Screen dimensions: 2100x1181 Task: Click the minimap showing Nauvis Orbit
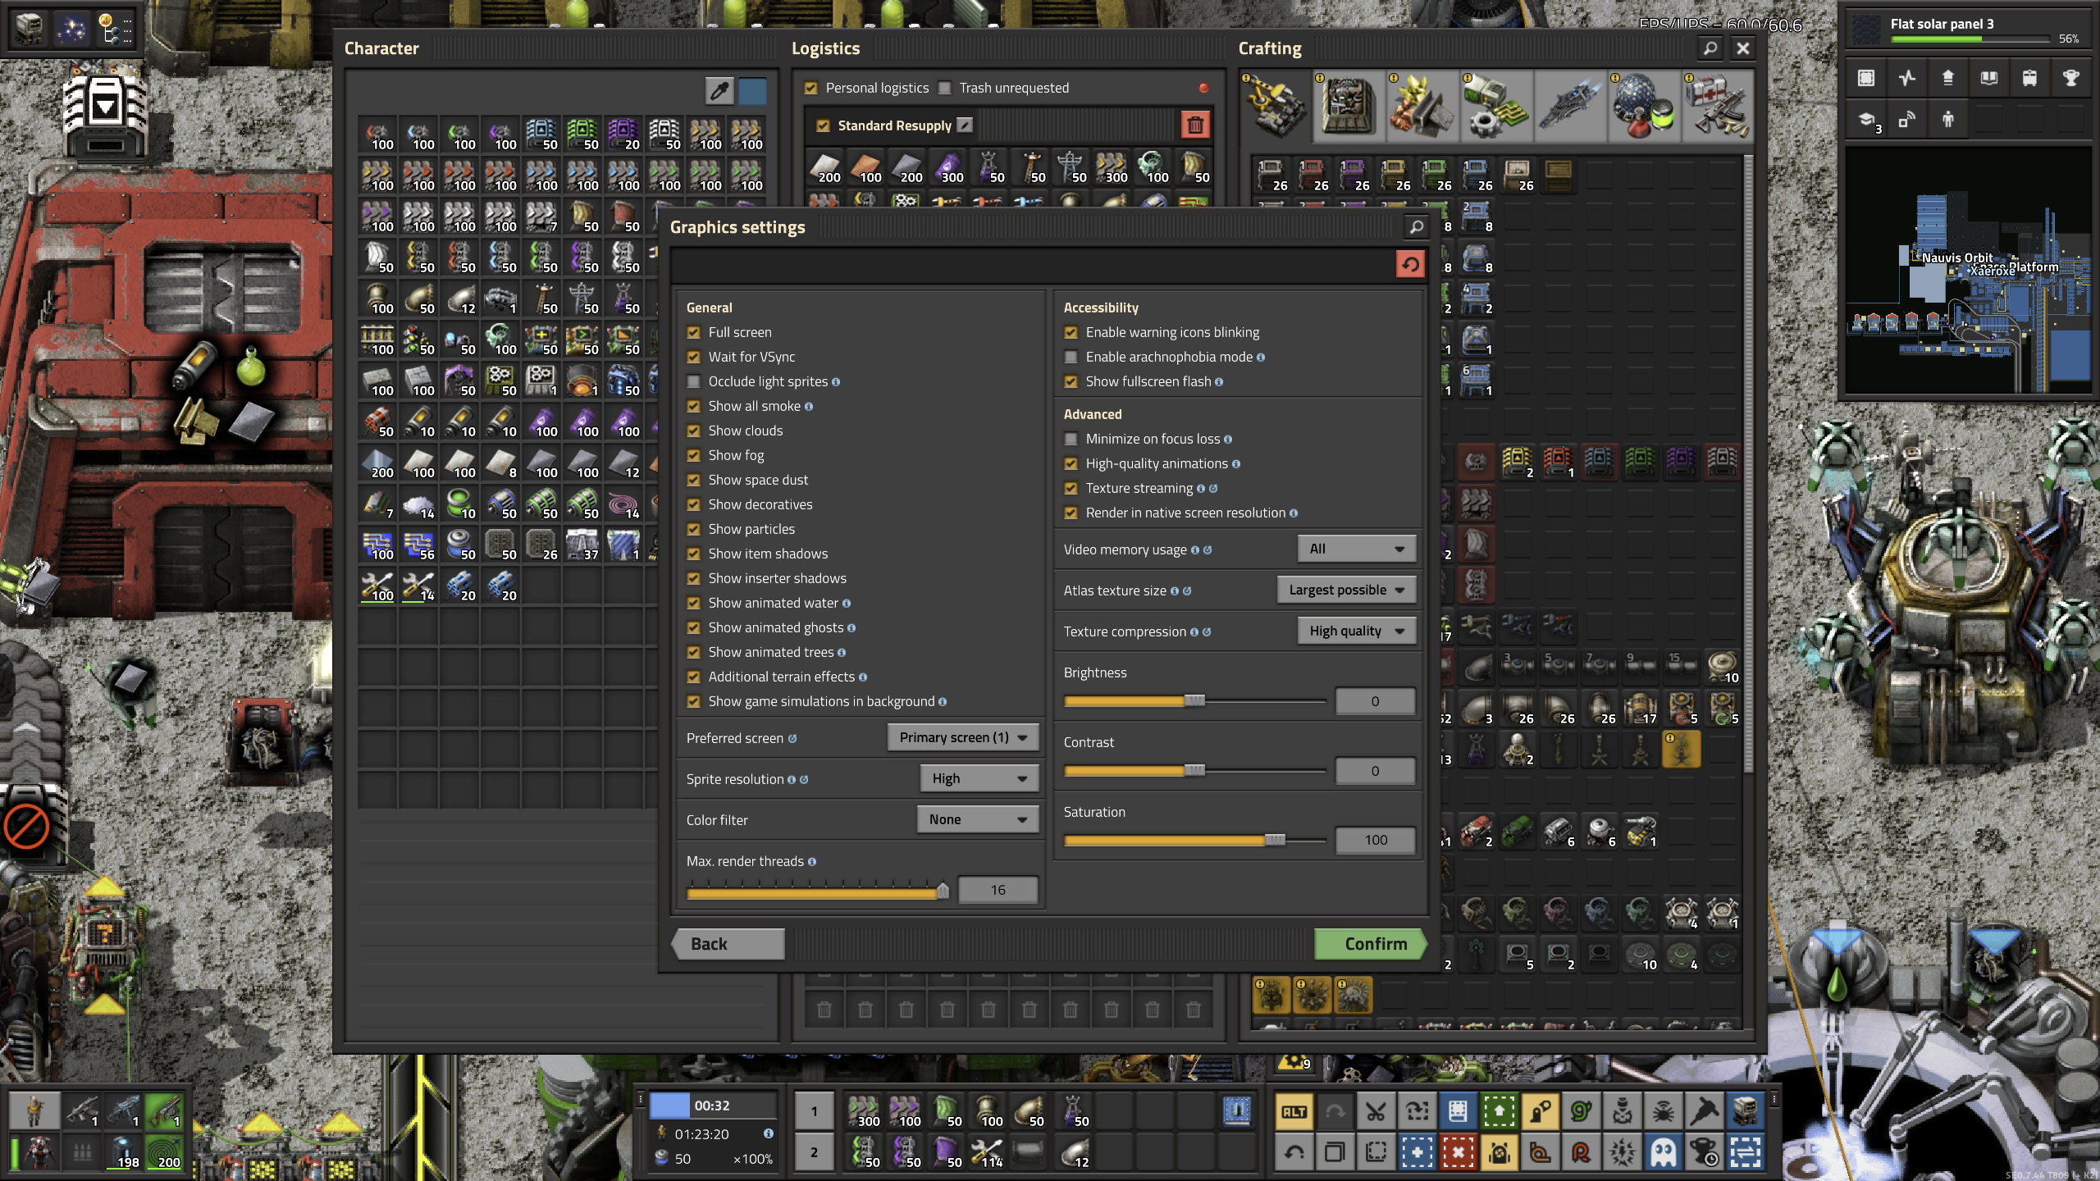[1967, 270]
